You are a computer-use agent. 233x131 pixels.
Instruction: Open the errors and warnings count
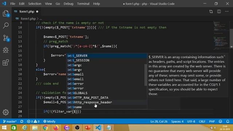click(33, 121)
